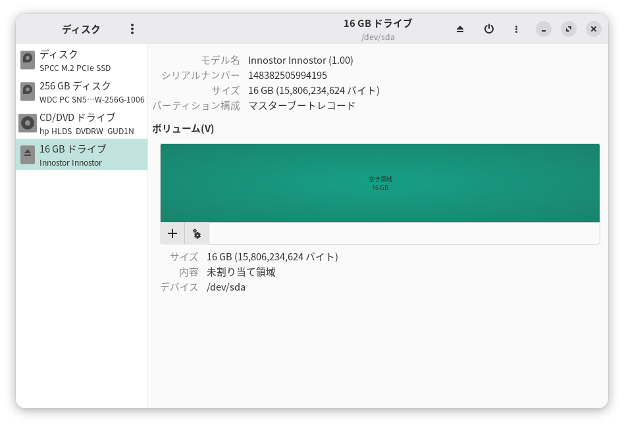Screen dimensions: 624x426
Task: Click the マスターブートレコード partitioning value
Action: pyautogui.click(x=301, y=106)
